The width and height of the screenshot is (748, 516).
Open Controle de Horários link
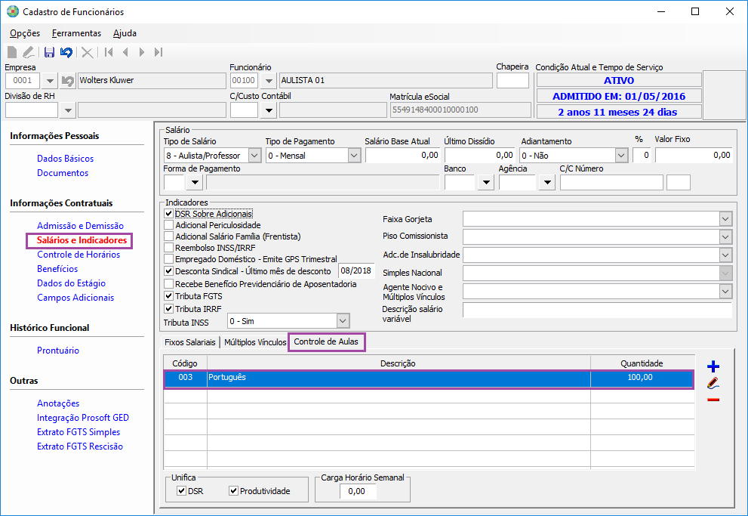(x=78, y=255)
